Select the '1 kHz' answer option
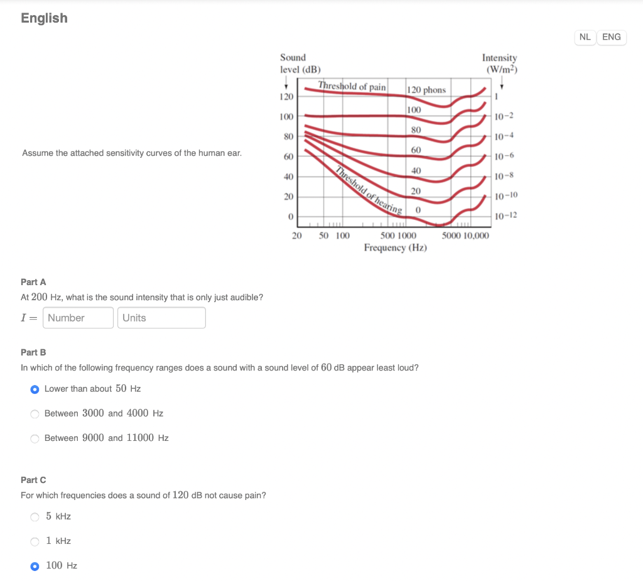Viewport: 643px width, 581px height. [x=35, y=541]
